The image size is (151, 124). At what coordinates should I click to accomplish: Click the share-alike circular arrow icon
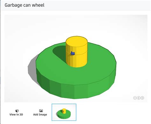click(142, 98)
